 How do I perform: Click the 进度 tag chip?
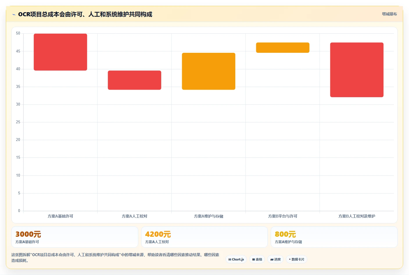[x=275, y=259]
